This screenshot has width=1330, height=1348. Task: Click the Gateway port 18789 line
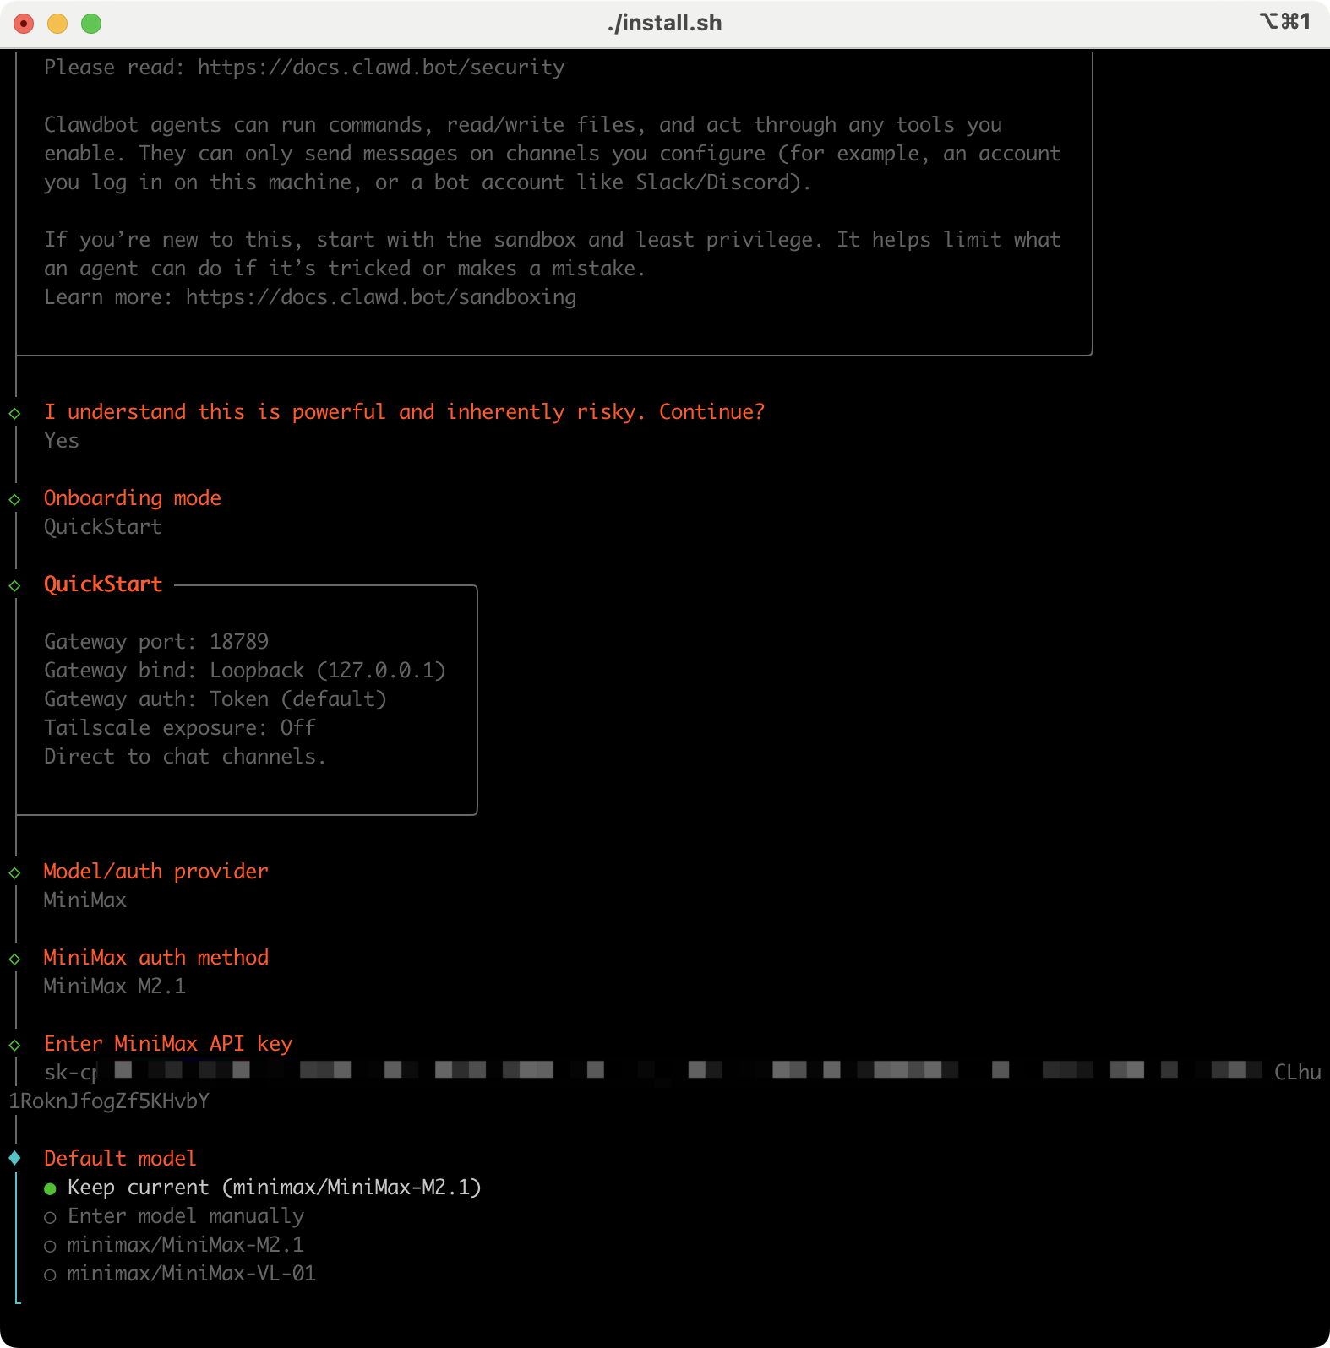tap(156, 642)
